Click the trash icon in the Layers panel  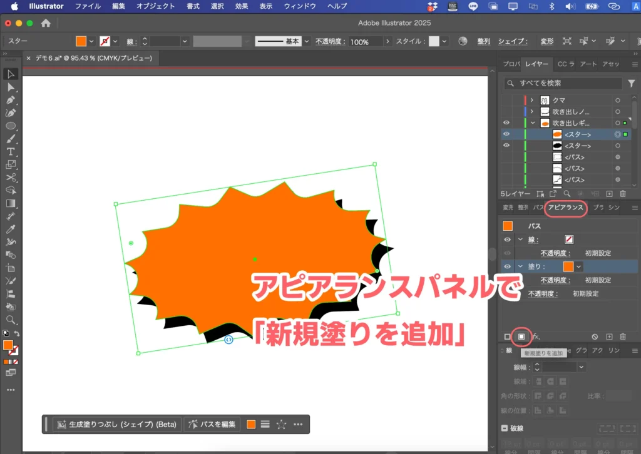point(622,194)
